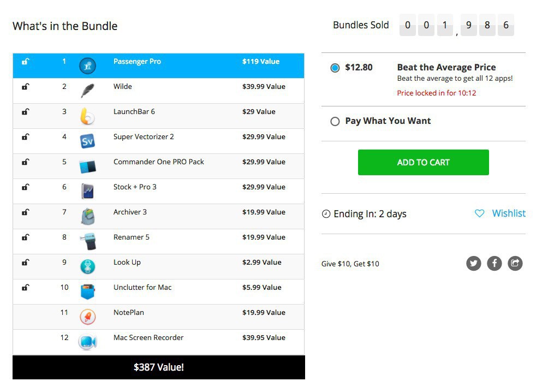The image size is (554, 387).
Task: Select the Pay What You Want radio button
Action: [335, 122]
